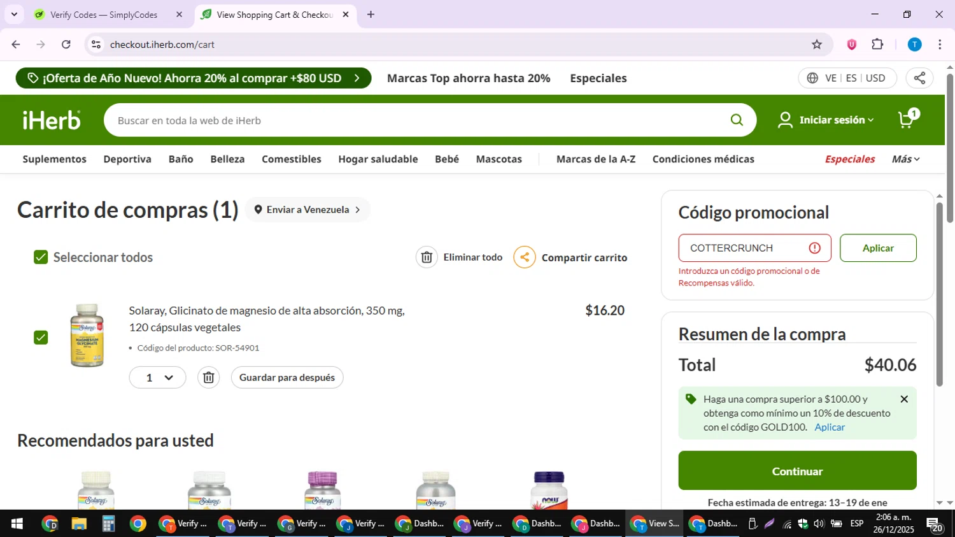Click the Eliminar todo trash icon
Viewport: 955px width, 537px height.
(x=427, y=257)
